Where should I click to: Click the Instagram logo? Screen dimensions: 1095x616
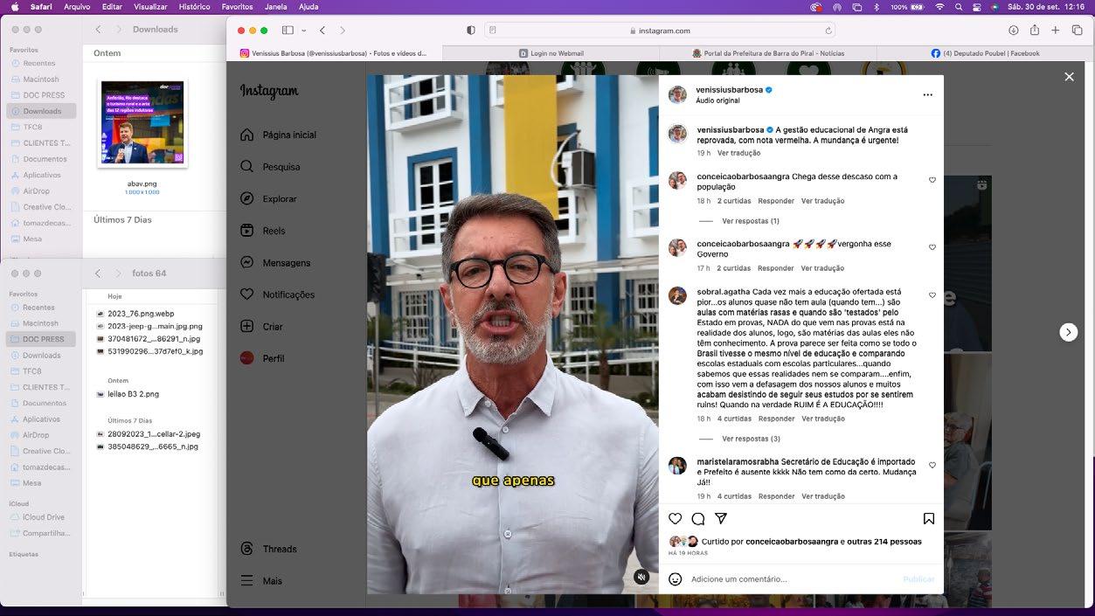coord(269,91)
